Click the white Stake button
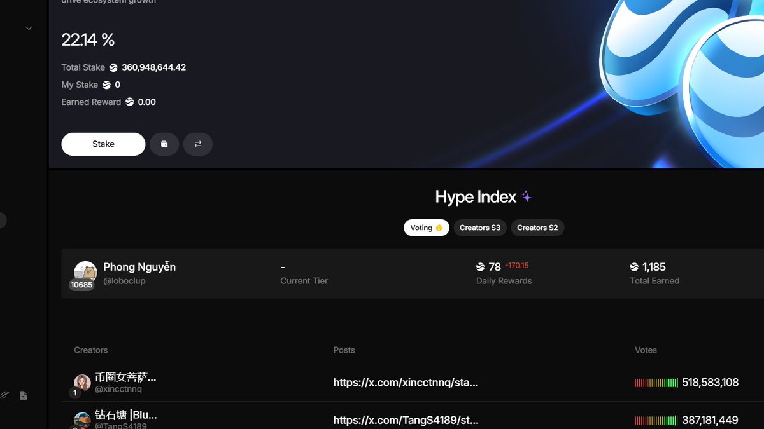The width and height of the screenshot is (764, 429). 103,144
